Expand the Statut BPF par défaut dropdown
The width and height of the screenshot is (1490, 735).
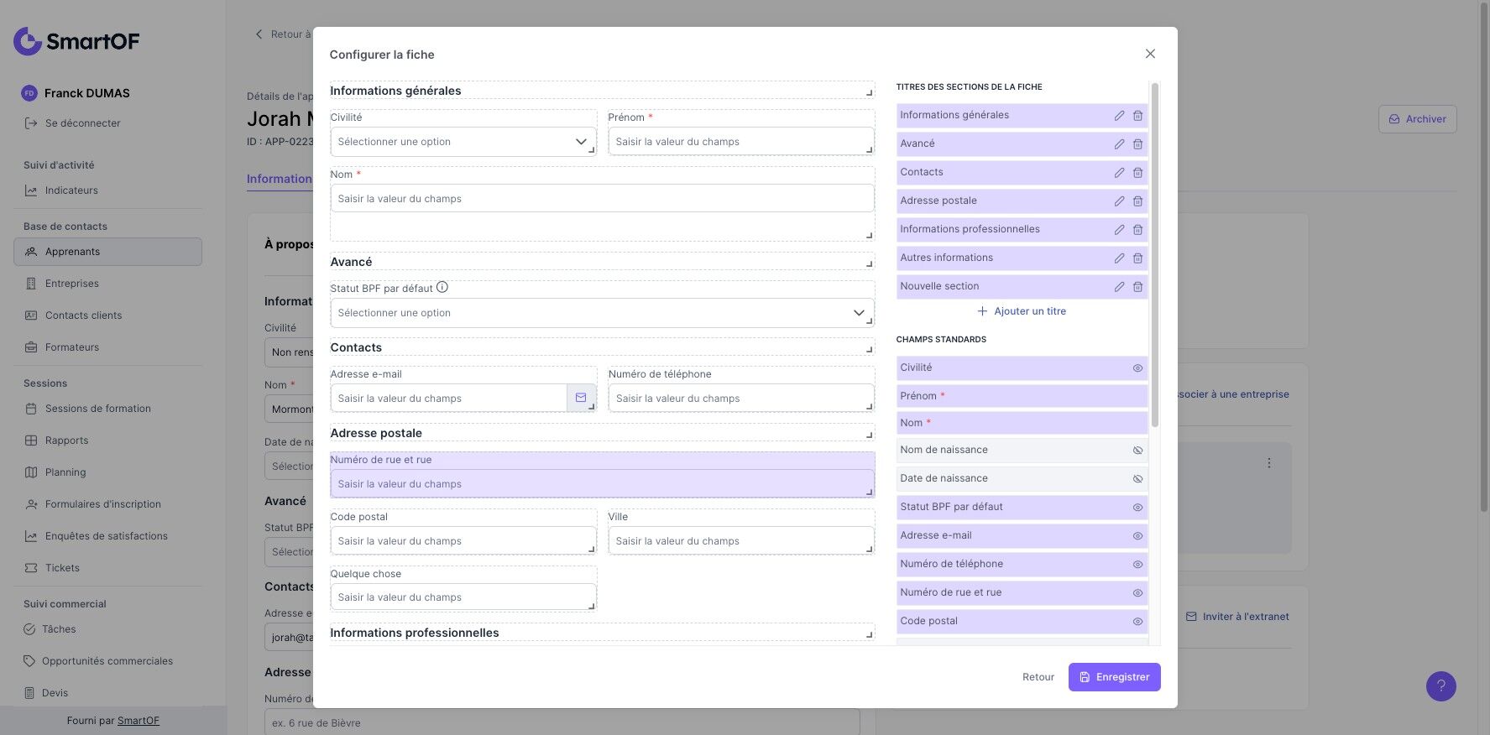click(x=601, y=313)
